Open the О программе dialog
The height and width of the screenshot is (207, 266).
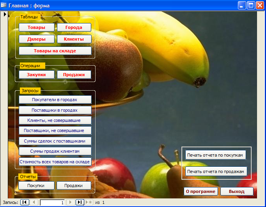(201, 191)
